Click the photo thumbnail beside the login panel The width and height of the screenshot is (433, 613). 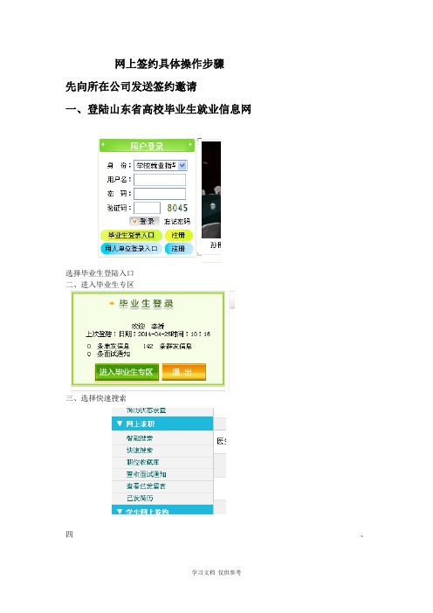(211, 189)
